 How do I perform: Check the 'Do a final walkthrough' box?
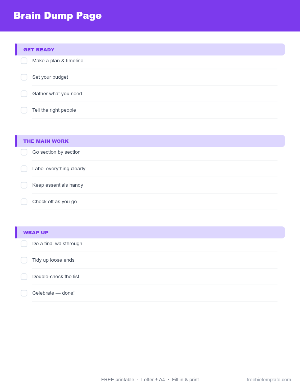coord(24,244)
